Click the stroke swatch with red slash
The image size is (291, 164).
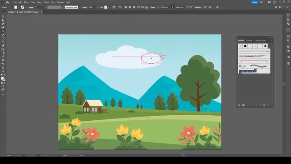pos(22,7)
